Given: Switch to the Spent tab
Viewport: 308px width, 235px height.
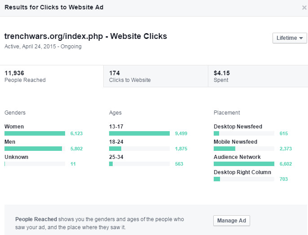Looking at the screenshot, I should [257, 76].
